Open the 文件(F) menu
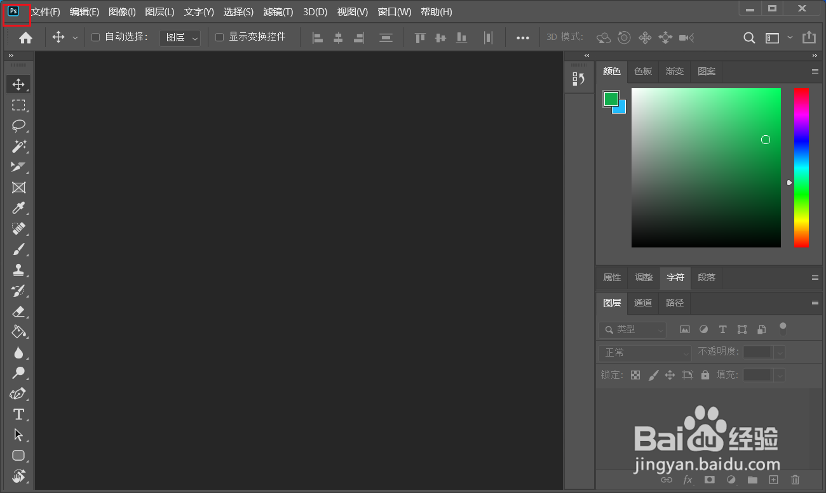 click(x=46, y=12)
